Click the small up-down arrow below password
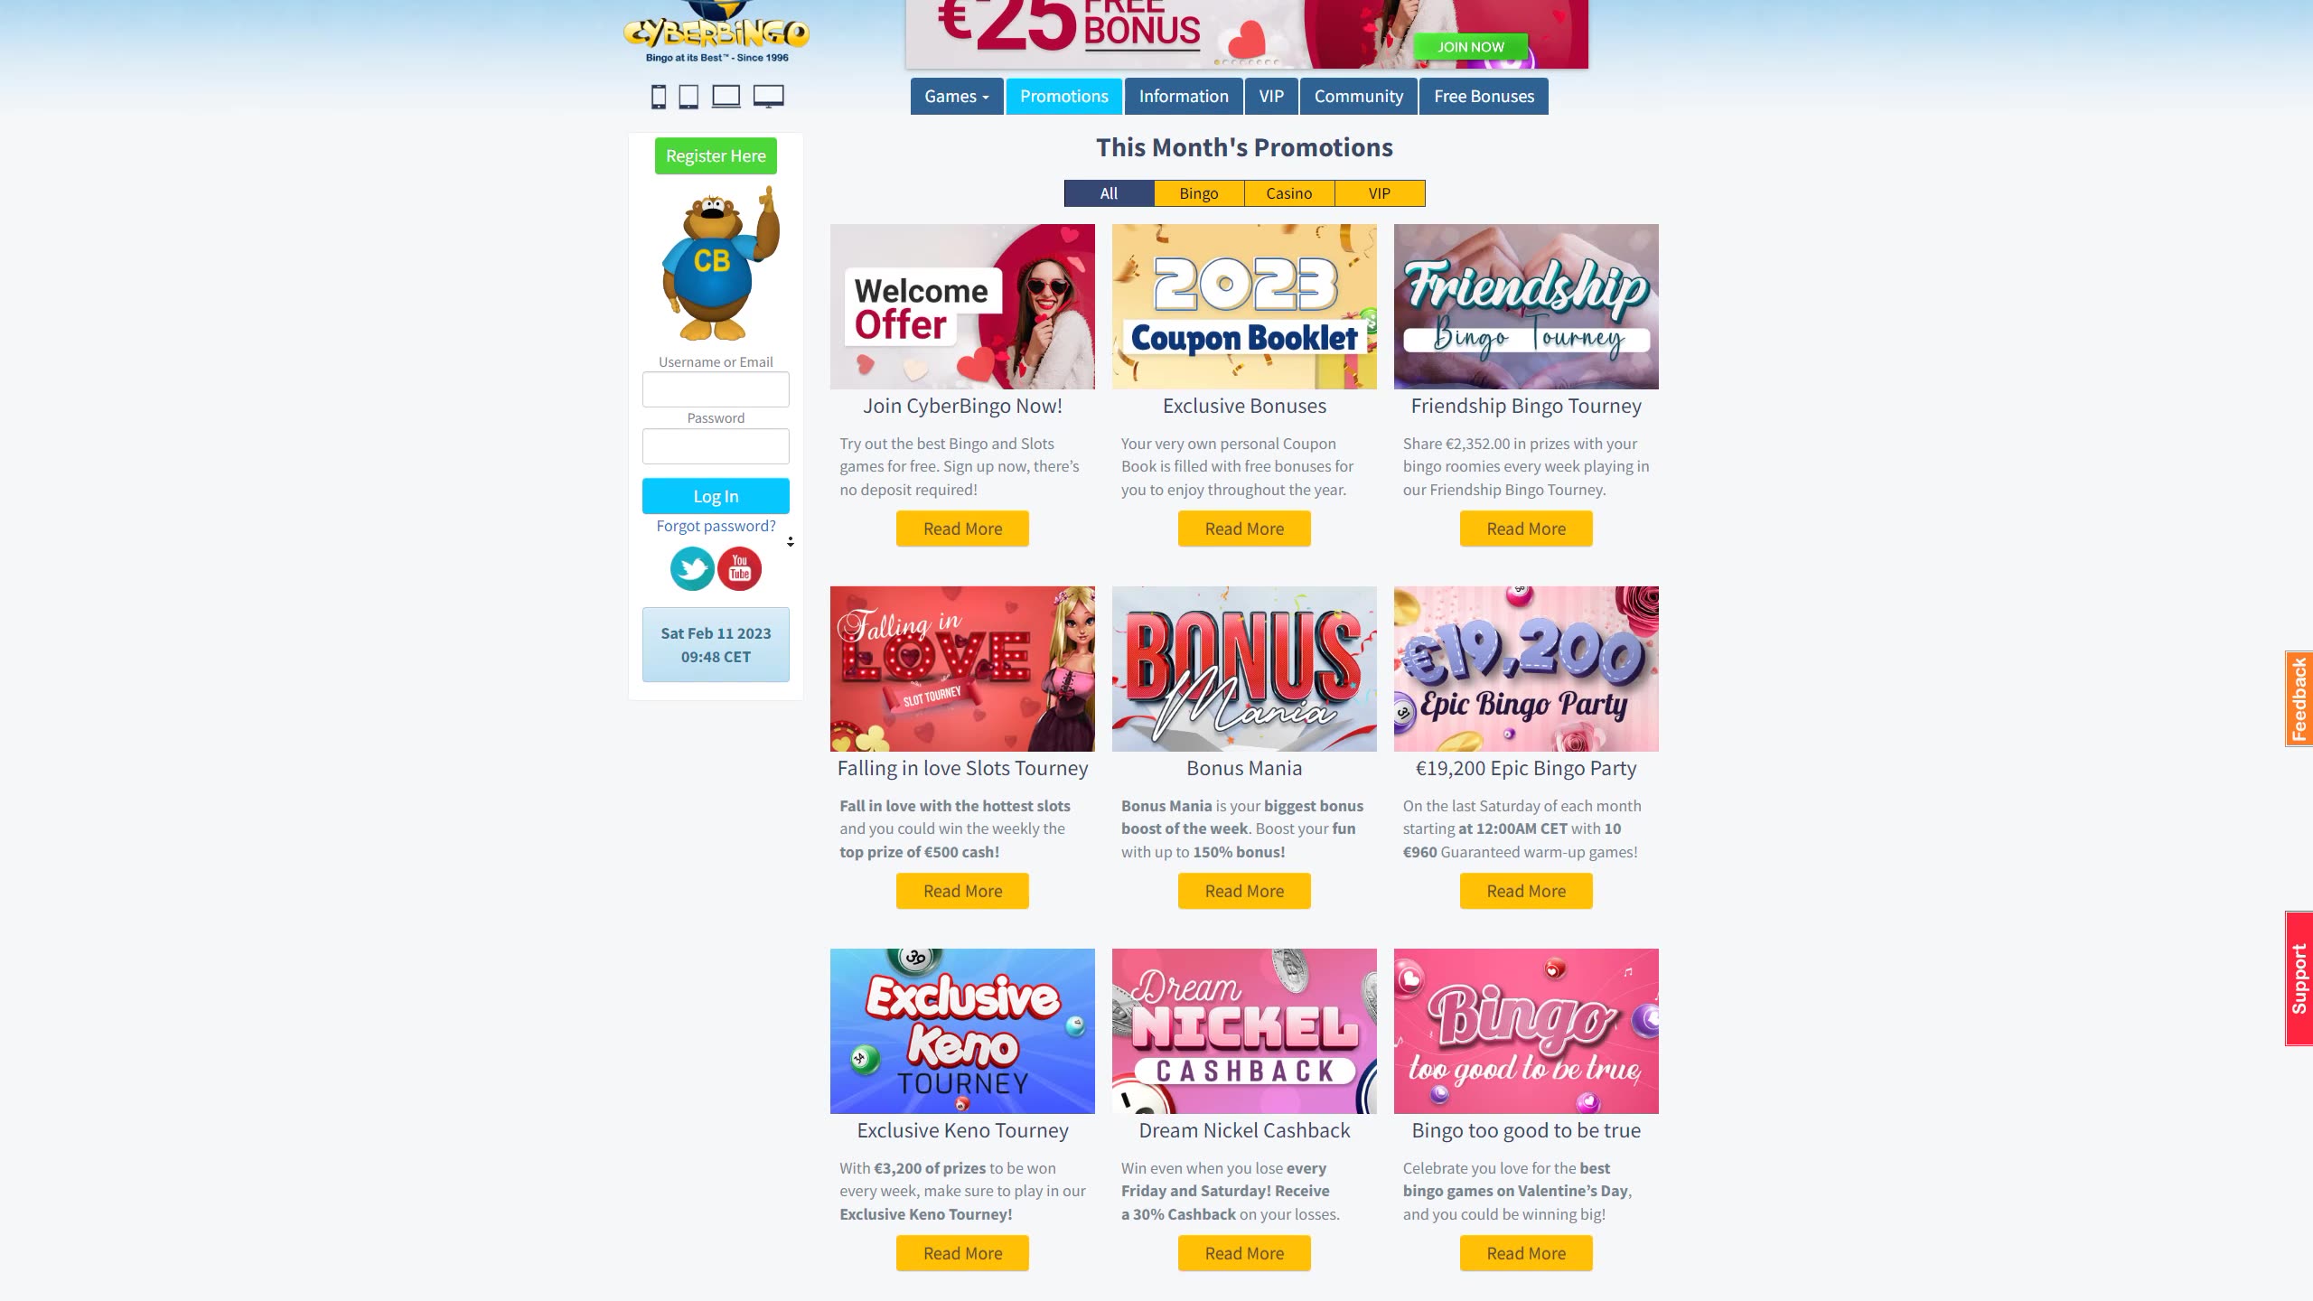Viewport: 2313px width, 1301px height. [791, 542]
